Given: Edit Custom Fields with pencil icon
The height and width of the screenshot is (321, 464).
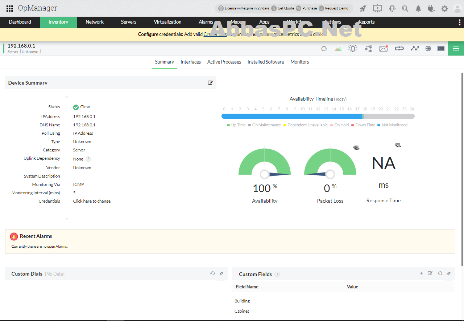Looking at the screenshot, I should click(x=430, y=273).
